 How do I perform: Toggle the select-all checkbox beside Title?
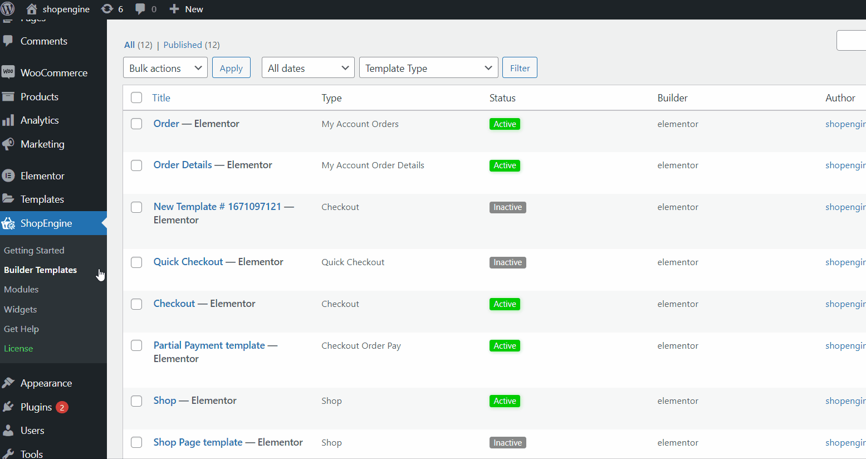(136, 97)
